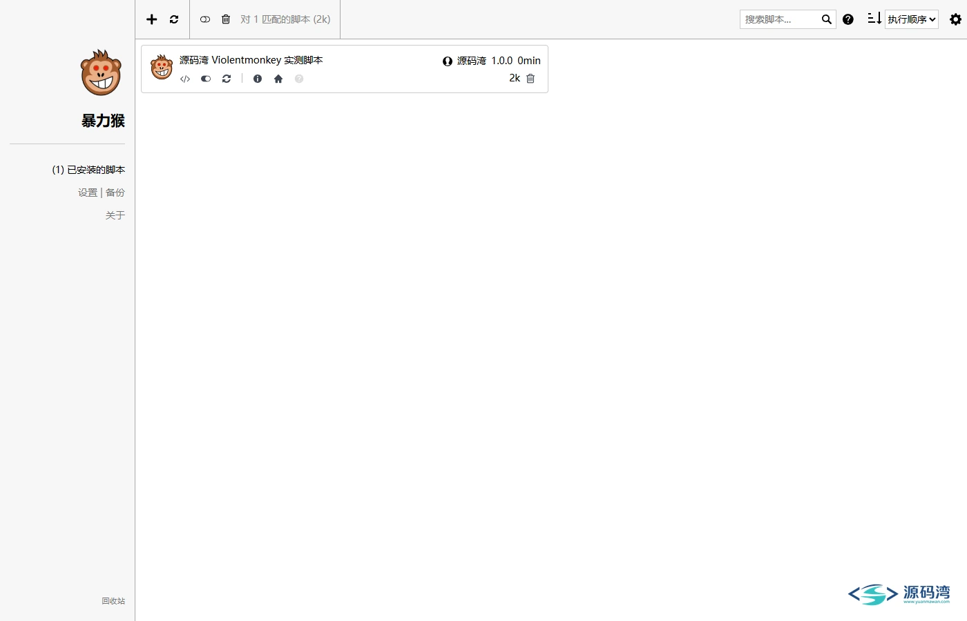Click the monkey thumbnail in the script card

[x=162, y=67]
